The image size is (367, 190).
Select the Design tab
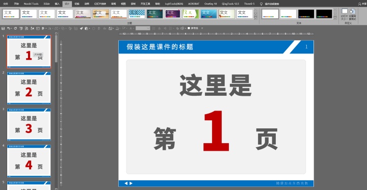pos(67,4)
